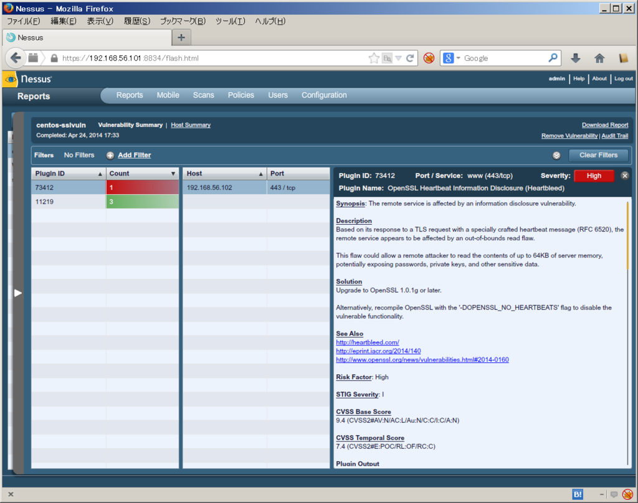Click the About link in the header
Screen dimensions: 638x503
pyautogui.click(x=599, y=79)
